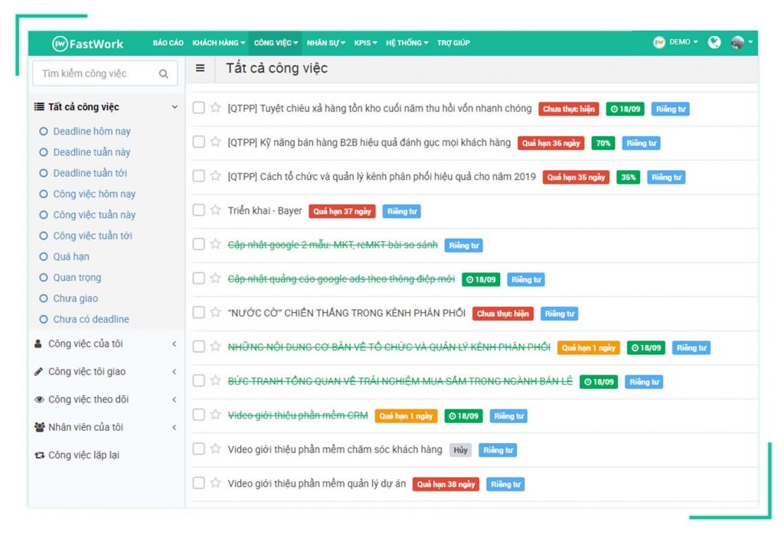Star the 'Triển khai - Bayer' task

coord(216,210)
